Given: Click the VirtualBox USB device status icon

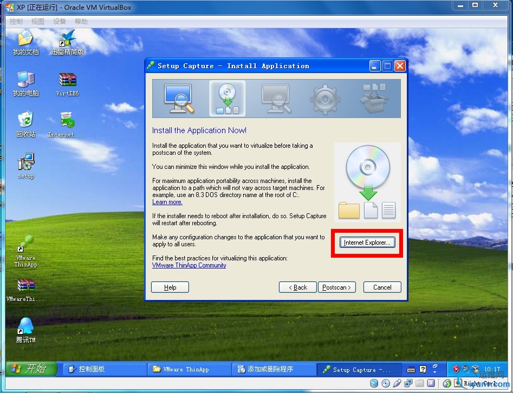Looking at the screenshot, I should [397, 383].
